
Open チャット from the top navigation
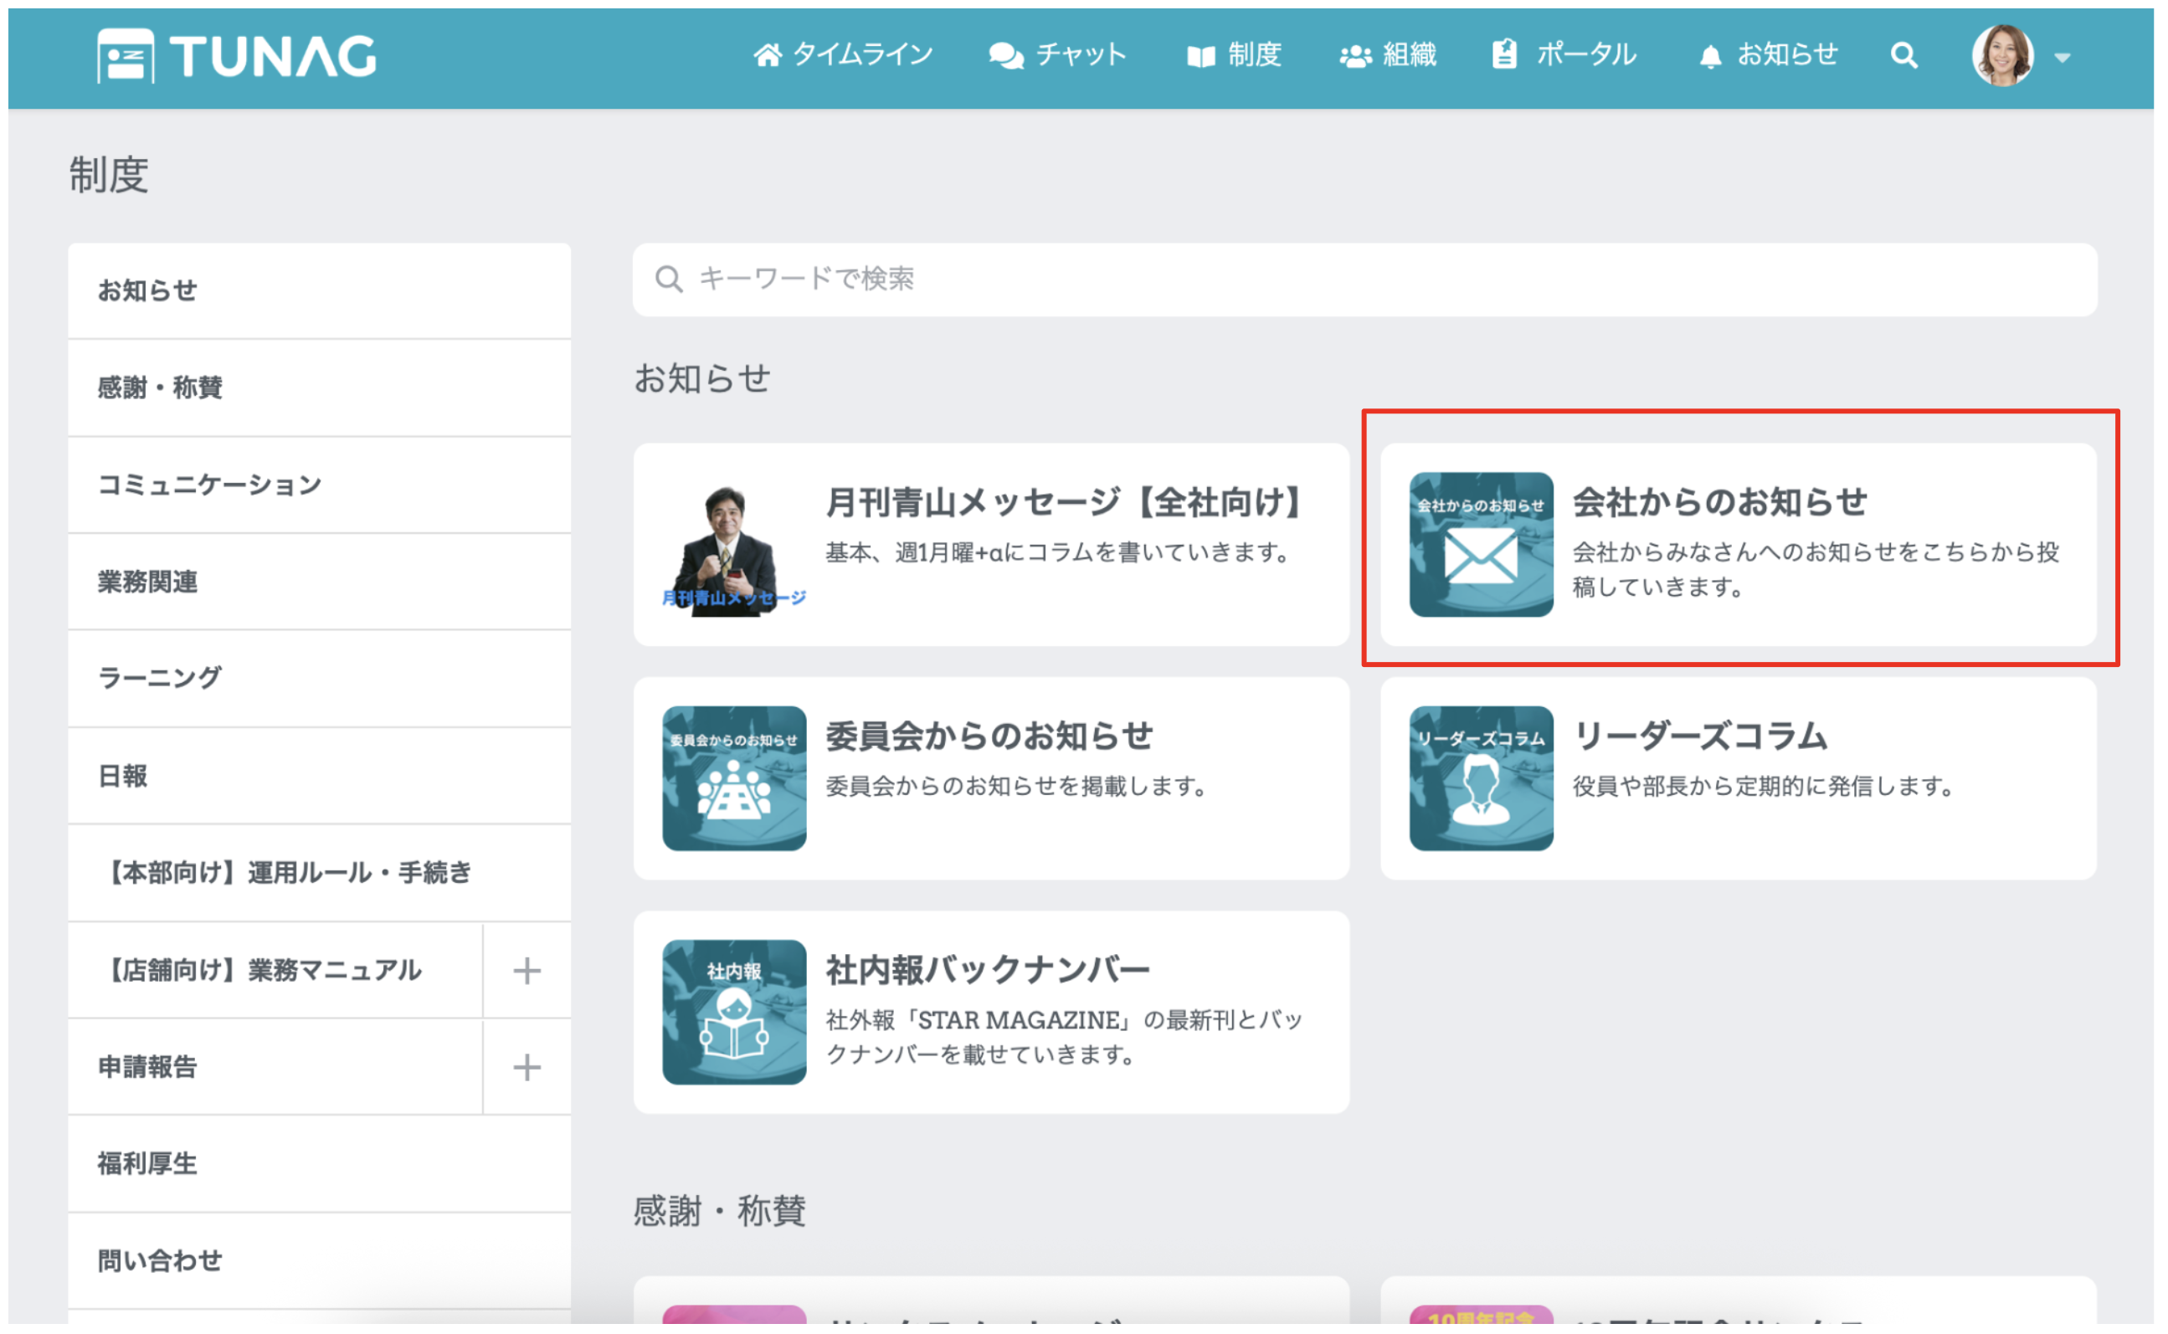(x=1057, y=54)
